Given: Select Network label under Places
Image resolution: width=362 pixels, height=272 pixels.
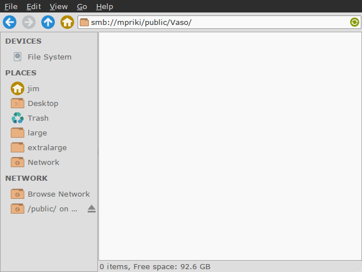Looking at the screenshot, I should click(44, 163).
